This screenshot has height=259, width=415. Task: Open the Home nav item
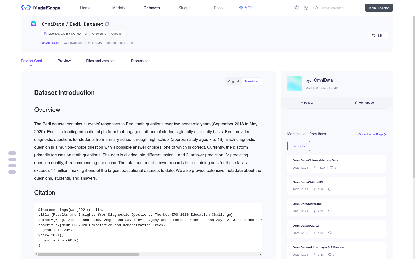pyautogui.click(x=85, y=8)
